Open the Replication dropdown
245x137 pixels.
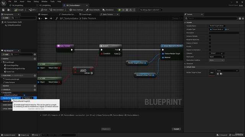click(217, 57)
